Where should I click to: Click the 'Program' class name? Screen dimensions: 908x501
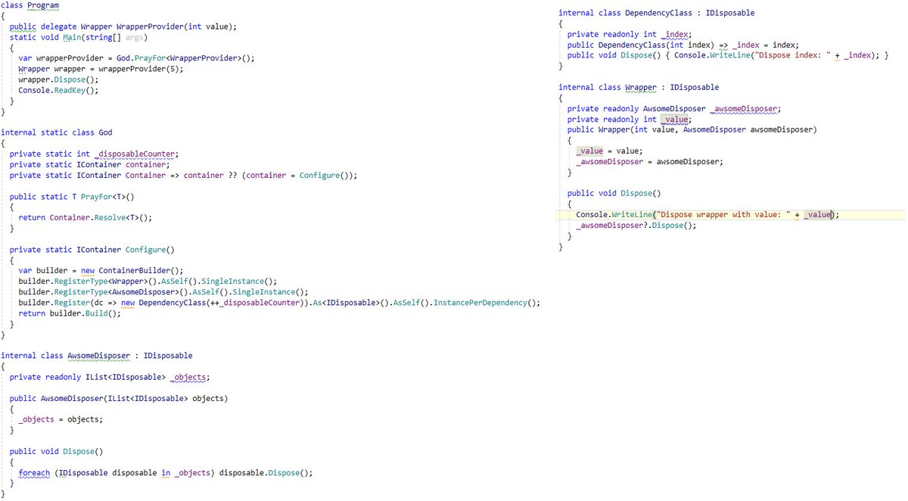(x=42, y=5)
